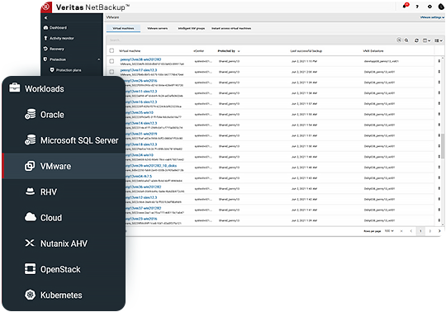The height and width of the screenshot is (312, 446).
Task: Open Protection plans in the sidebar
Action: point(66,70)
